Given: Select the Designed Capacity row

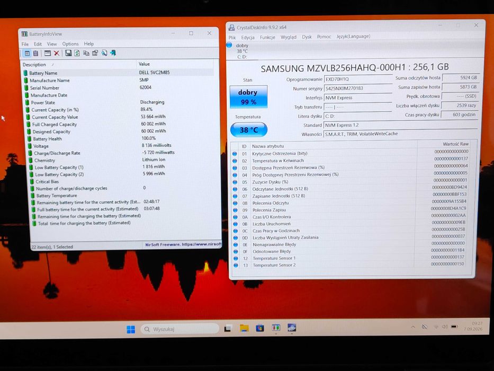Looking at the screenshot, I should pos(121,131).
